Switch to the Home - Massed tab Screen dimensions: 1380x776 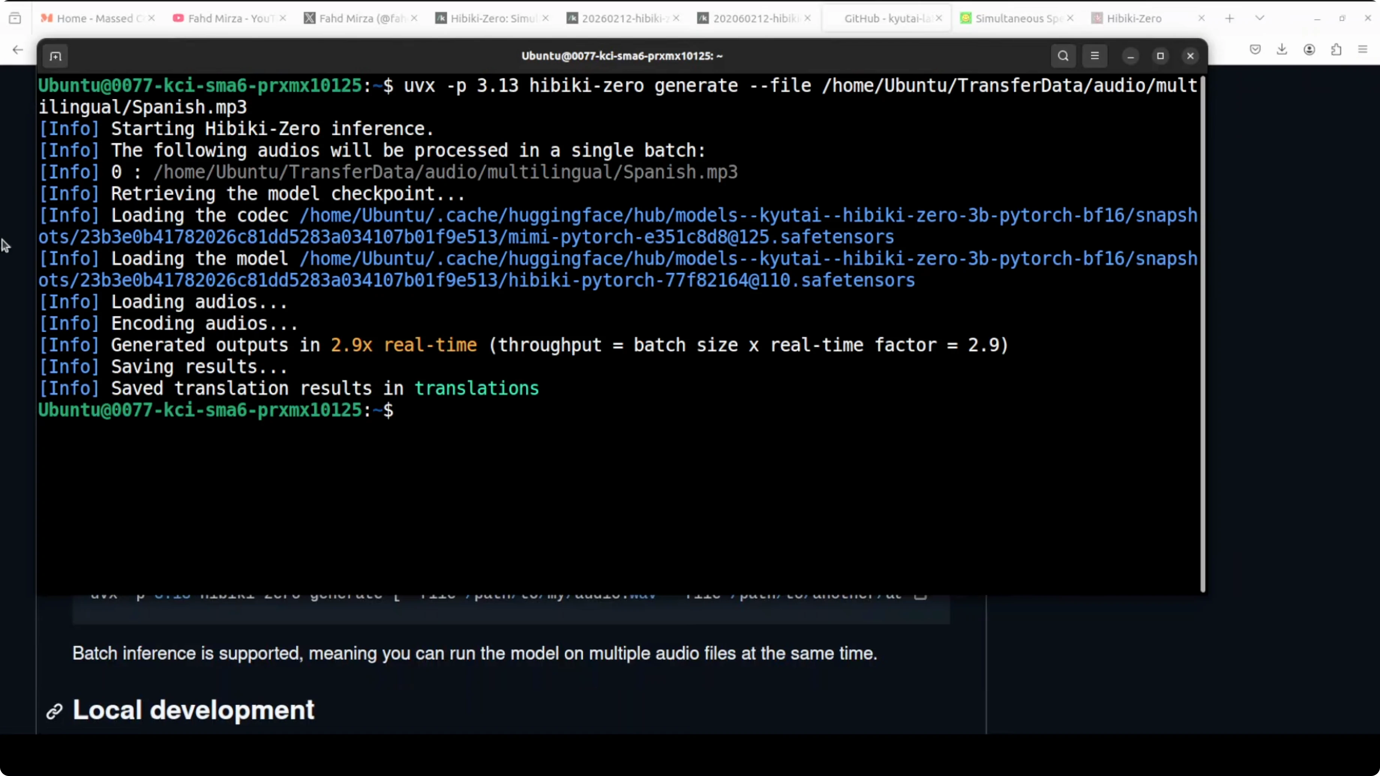click(94, 18)
